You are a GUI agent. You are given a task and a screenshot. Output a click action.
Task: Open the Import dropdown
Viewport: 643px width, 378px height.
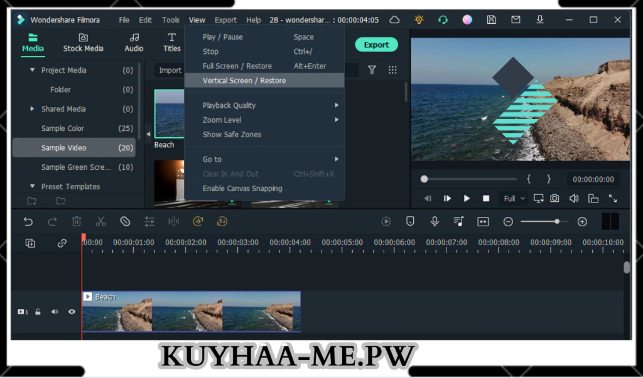point(170,70)
